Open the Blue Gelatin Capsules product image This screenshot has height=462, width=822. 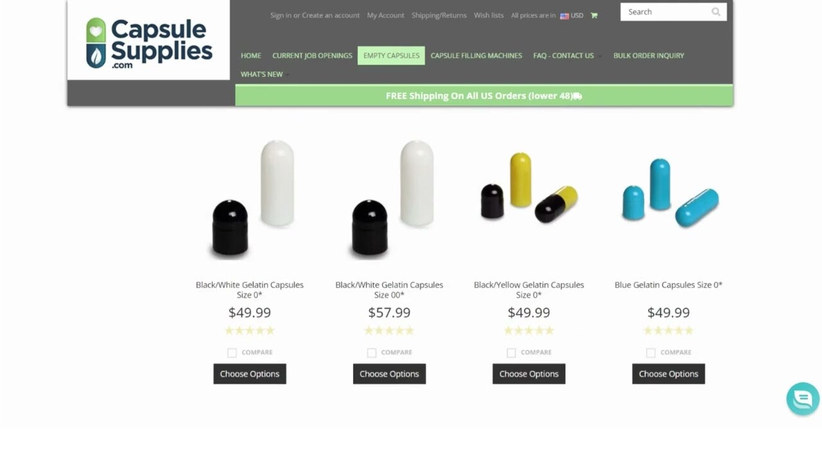[x=669, y=193]
